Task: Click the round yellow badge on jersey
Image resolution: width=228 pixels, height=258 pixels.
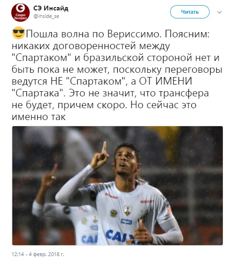Action: point(114,213)
